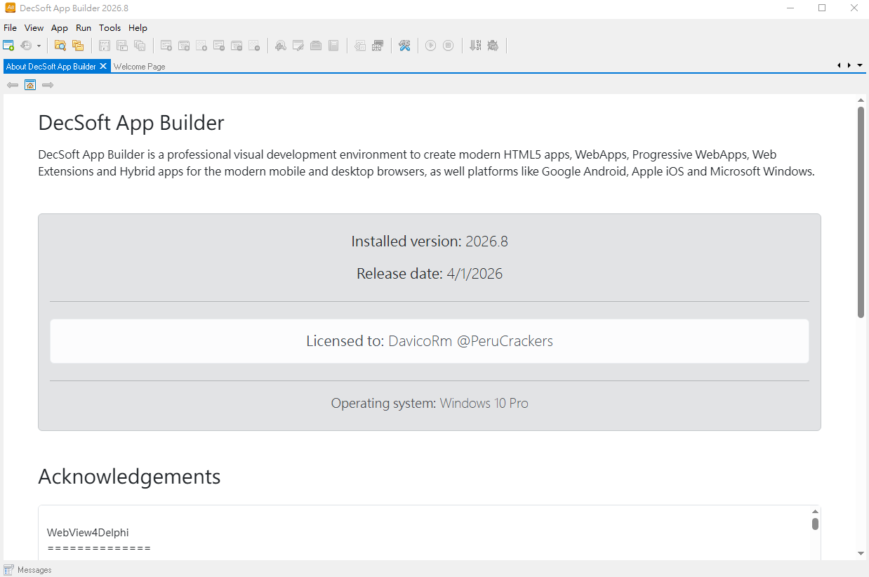Viewport: 869px width, 577px height.
Task: Click the Stop circle icon
Action: [448, 46]
